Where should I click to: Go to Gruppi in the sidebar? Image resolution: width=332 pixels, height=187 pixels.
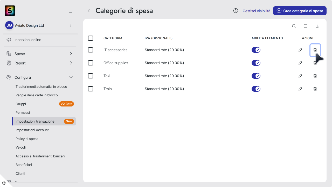21,104
